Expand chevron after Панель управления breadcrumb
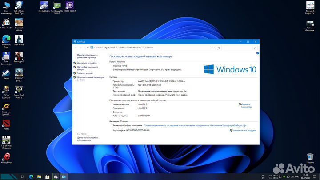This screenshot has height=180, width=320. point(117,48)
